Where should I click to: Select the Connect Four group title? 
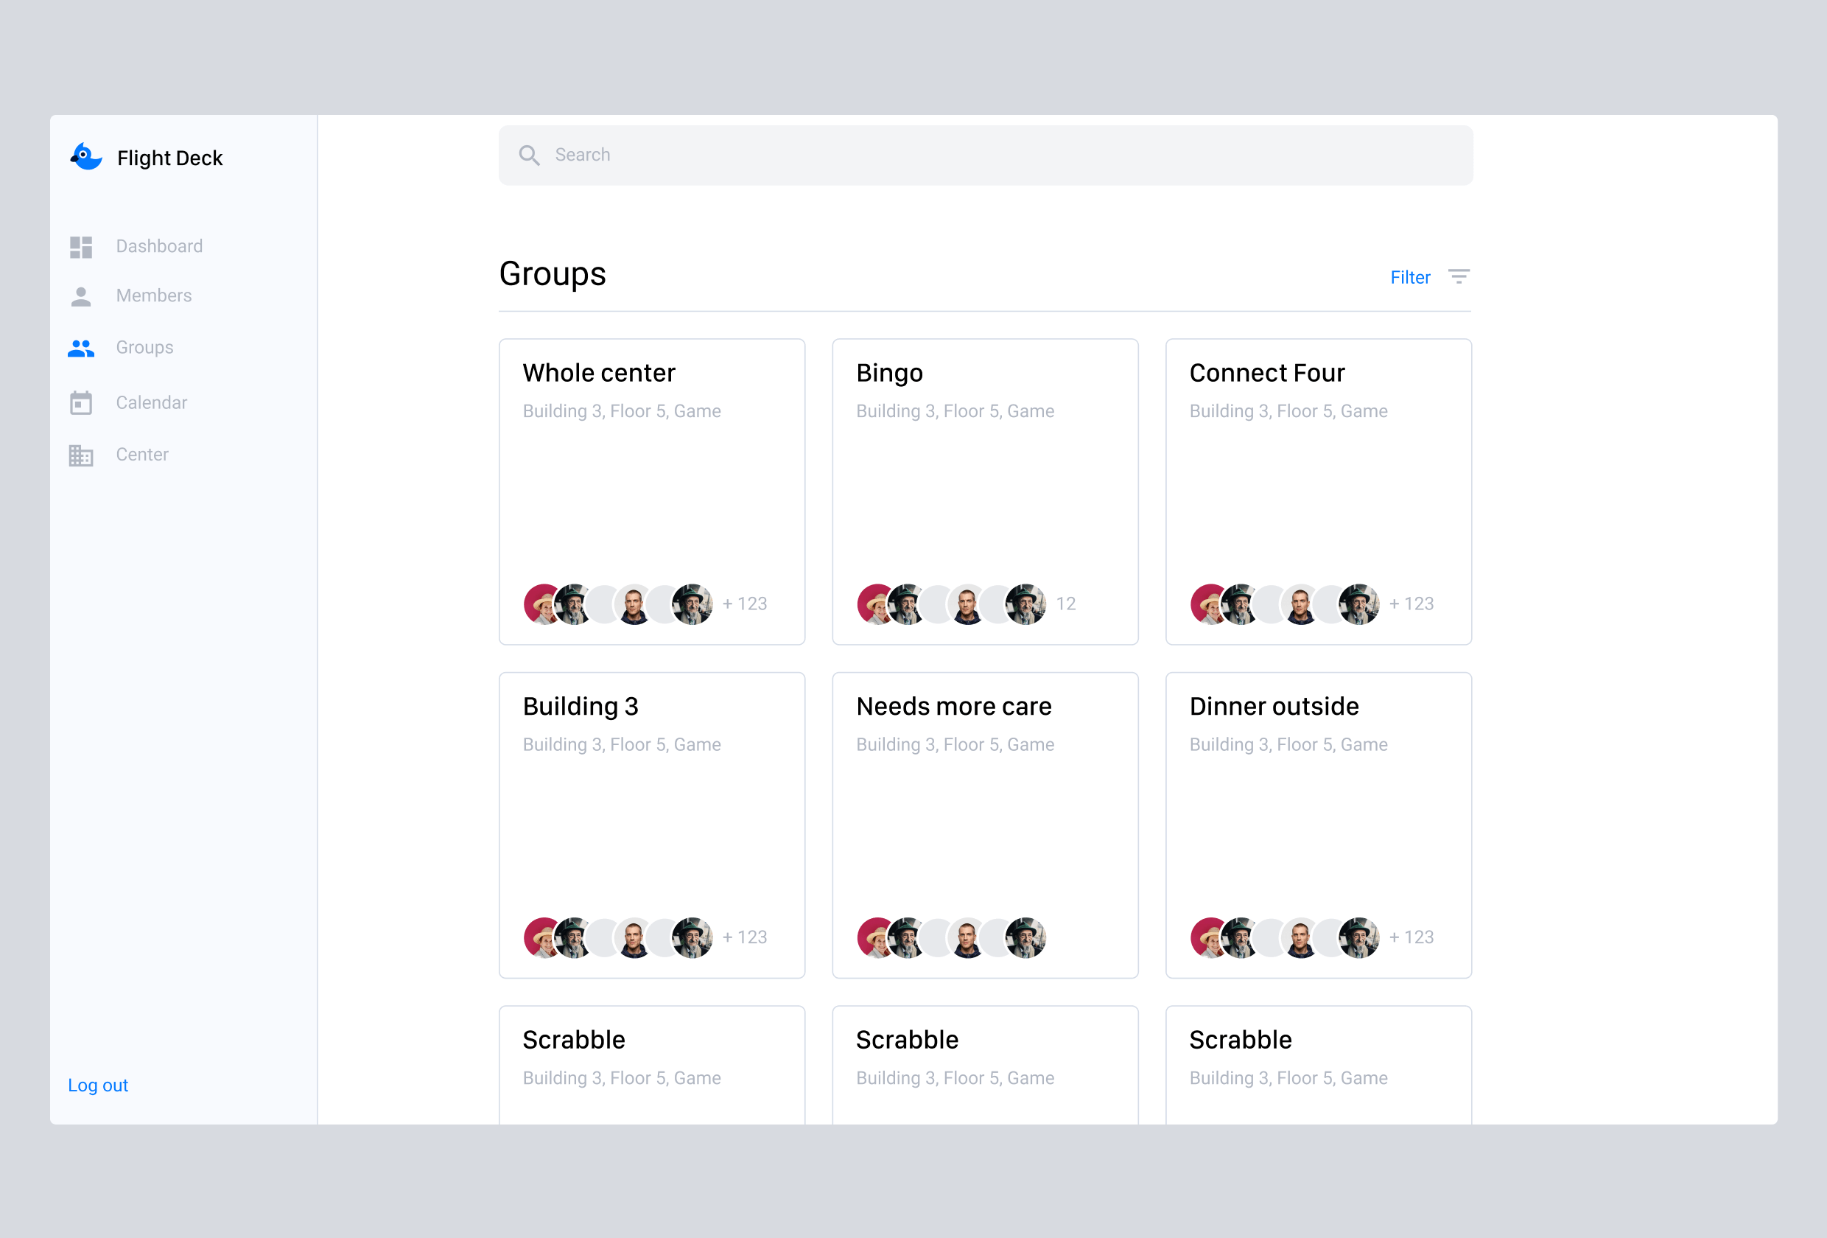point(1266,373)
